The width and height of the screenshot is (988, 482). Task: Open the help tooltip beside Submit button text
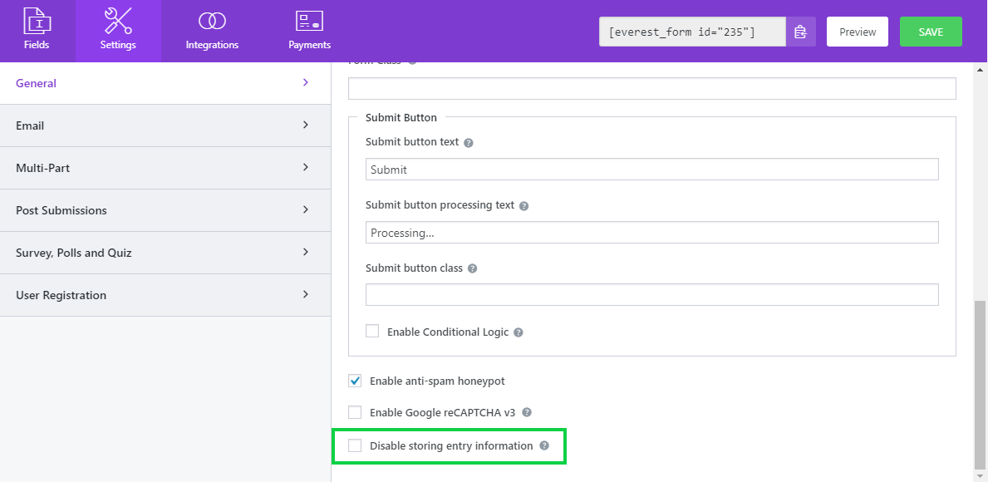(468, 142)
